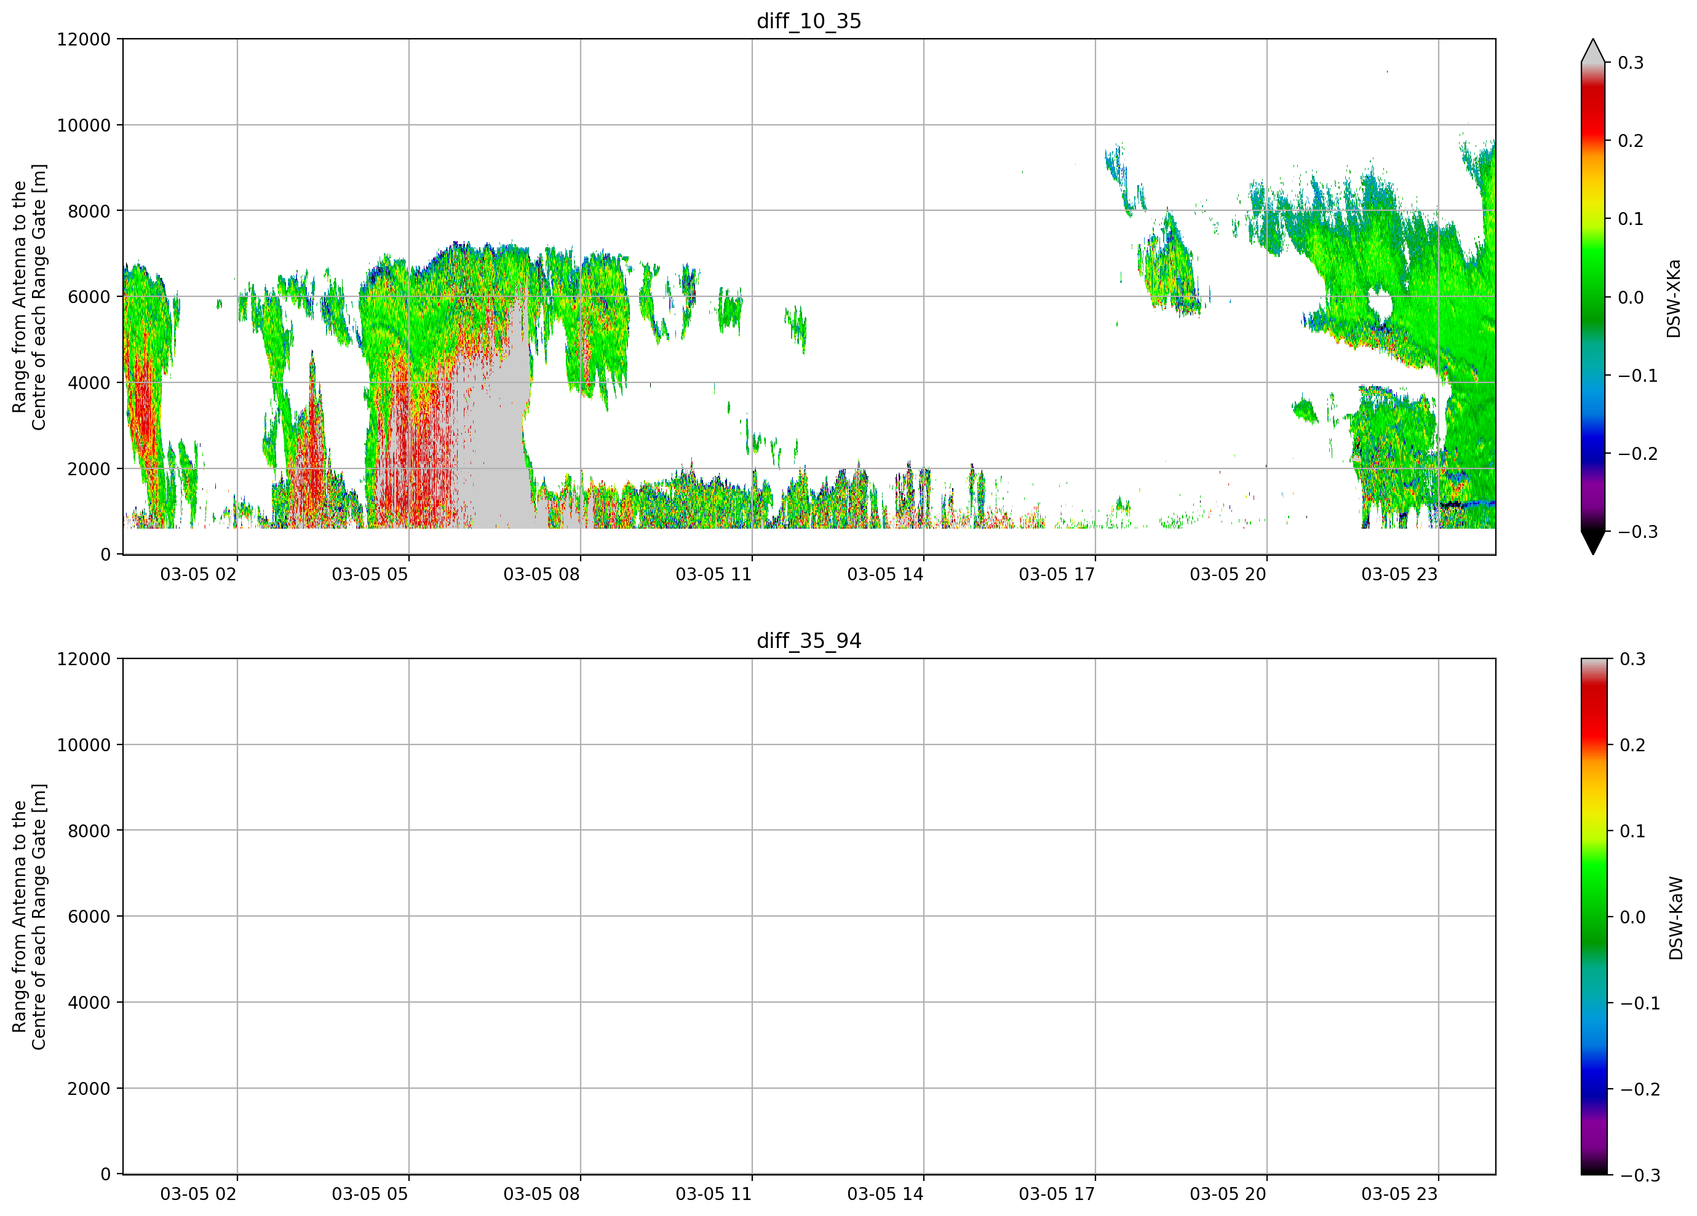This screenshot has width=1697, height=1216.
Task: Click the 6000 y-tick label in diff_35_94 plot
Action: (x=89, y=917)
